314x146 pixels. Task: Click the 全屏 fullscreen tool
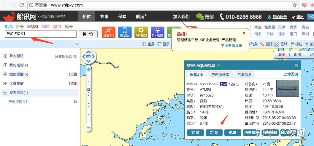[148, 44]
